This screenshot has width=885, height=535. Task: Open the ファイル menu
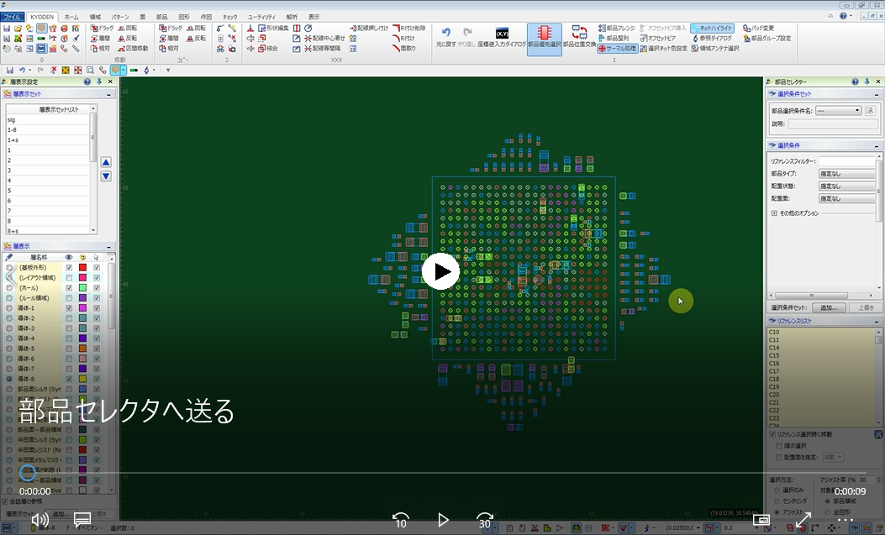pyautogui.click(x=13, y=17)
